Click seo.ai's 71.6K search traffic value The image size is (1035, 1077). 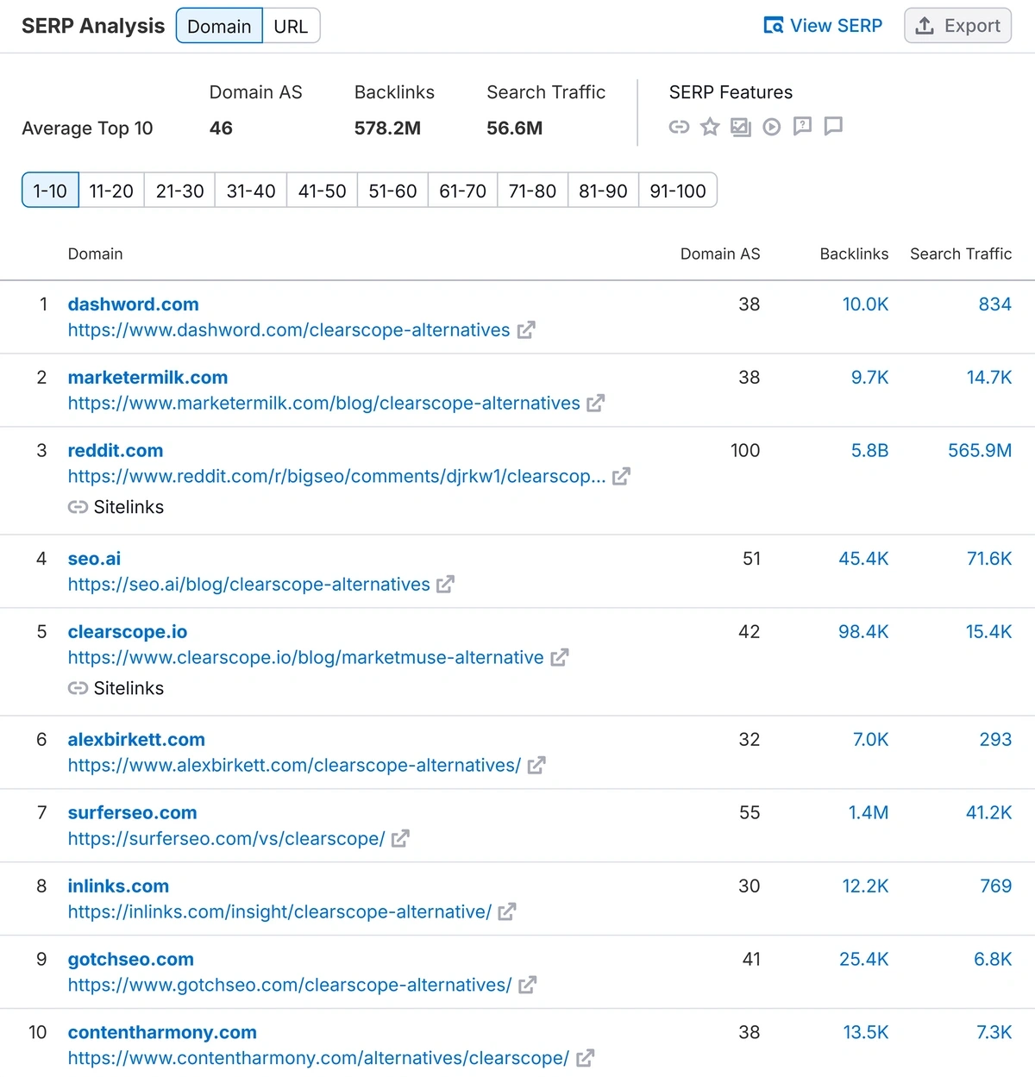989,559
